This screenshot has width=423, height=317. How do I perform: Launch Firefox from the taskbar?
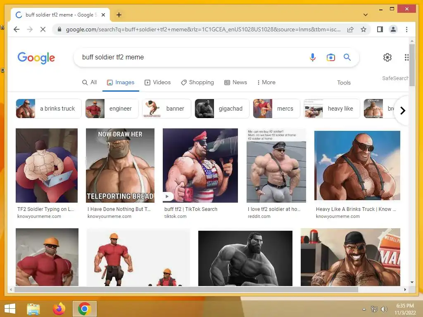click(59, 309)
